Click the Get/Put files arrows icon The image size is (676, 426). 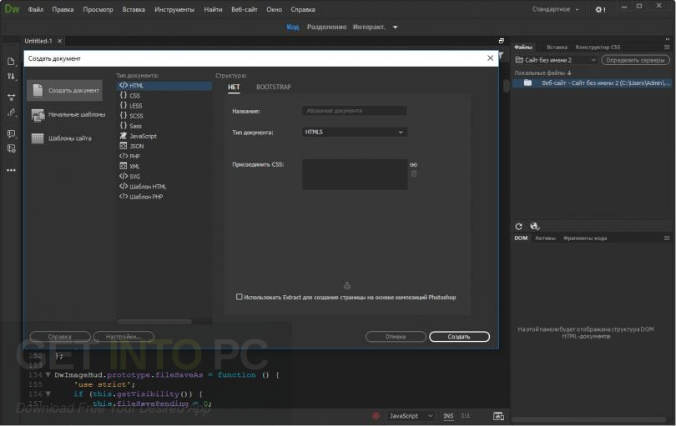[11, 77]
